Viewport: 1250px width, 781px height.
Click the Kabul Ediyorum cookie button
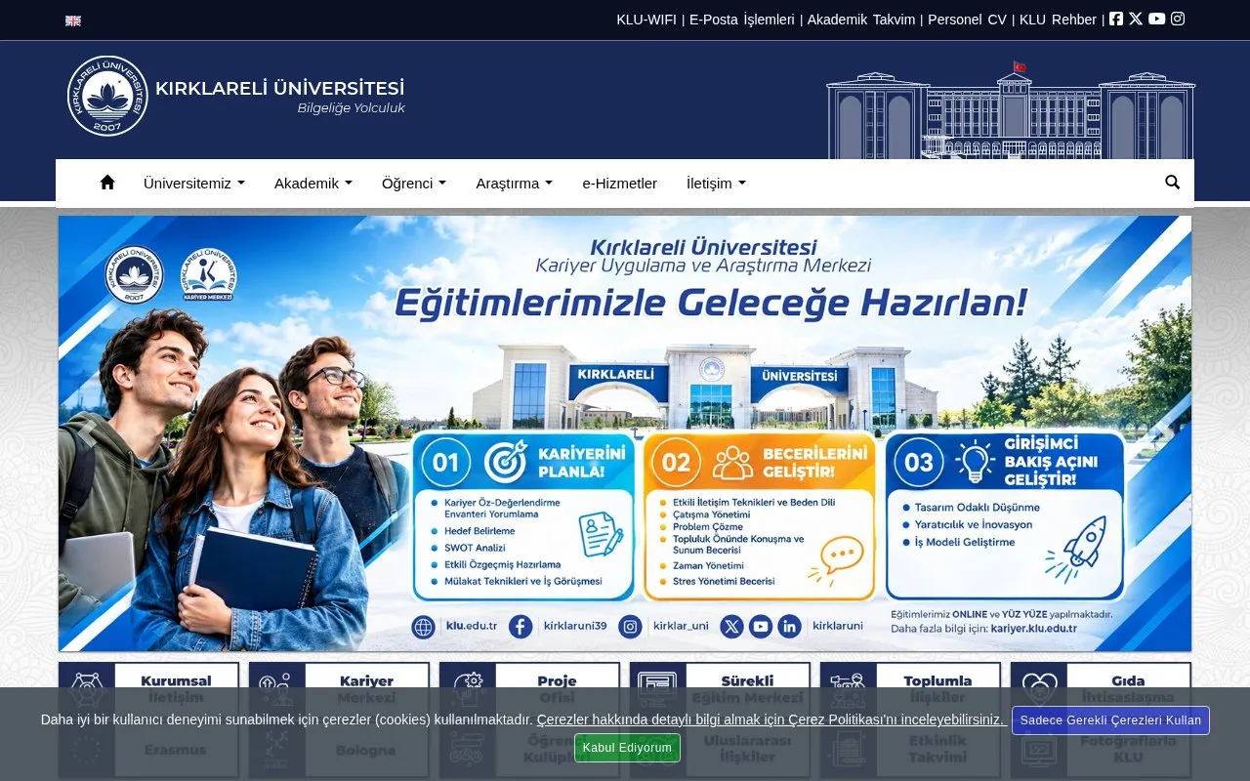(627, 748)
